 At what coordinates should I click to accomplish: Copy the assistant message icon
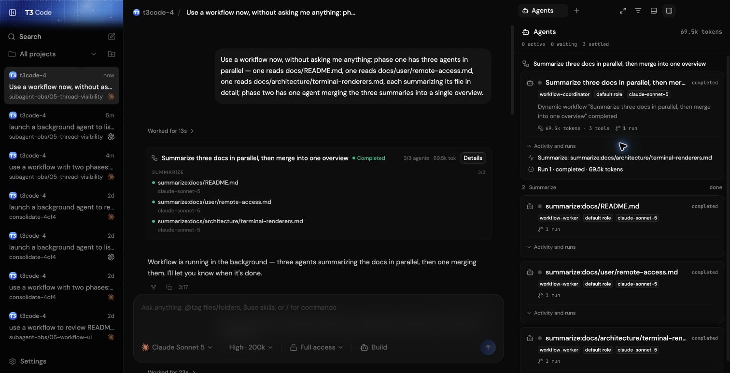click(169, 287)
